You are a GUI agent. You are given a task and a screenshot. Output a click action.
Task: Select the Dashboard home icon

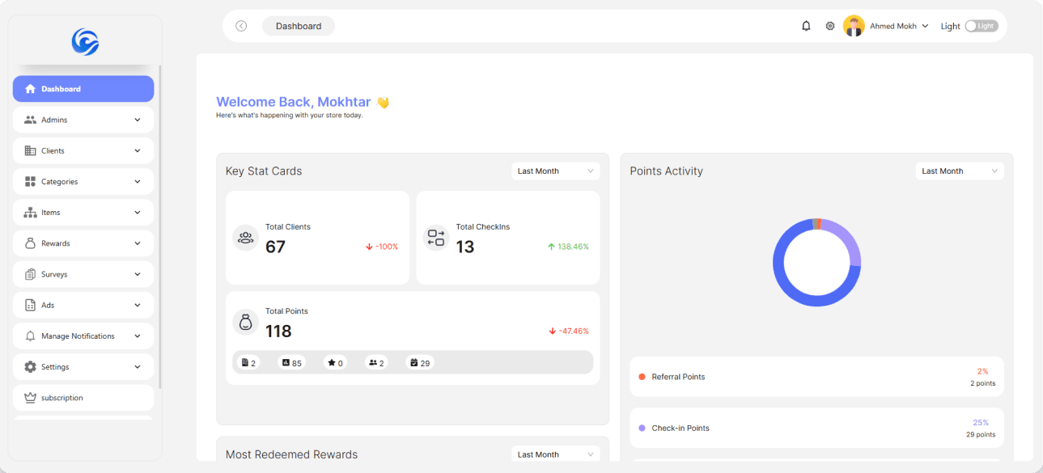click(31, 88)
